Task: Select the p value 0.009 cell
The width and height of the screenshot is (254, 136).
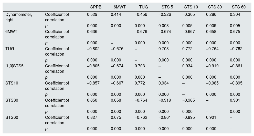Action: [x=211, y=26]
